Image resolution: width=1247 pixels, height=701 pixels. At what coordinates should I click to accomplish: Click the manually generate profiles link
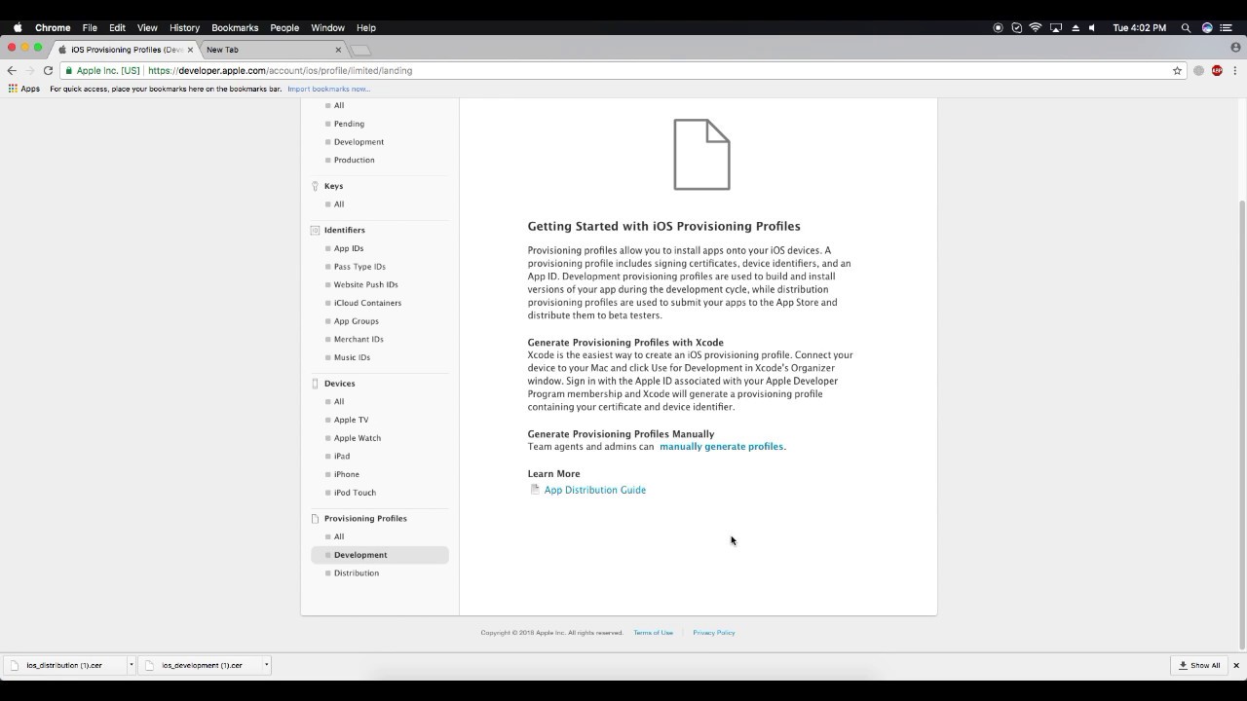click(722, 447)
